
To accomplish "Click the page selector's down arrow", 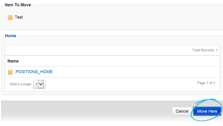I will [41, 84].
